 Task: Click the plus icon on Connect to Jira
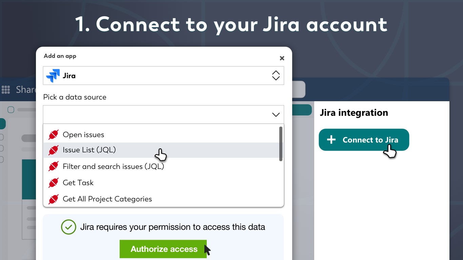click(331, 140)
